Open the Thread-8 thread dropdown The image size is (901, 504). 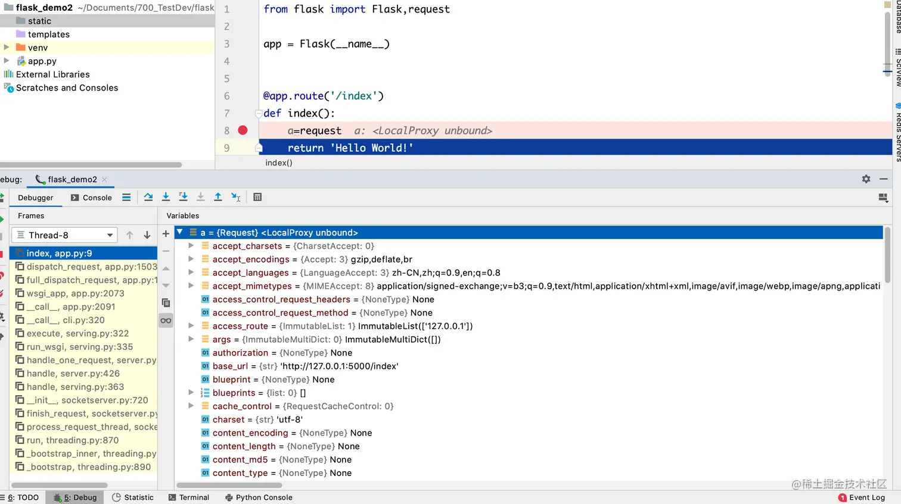tap(64, 235)
